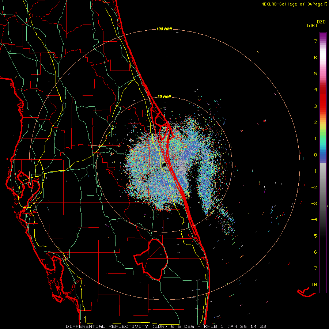Screen dimensions: 329x329
Task: Click the -7 value on the color scale
Action: point(314,268)
